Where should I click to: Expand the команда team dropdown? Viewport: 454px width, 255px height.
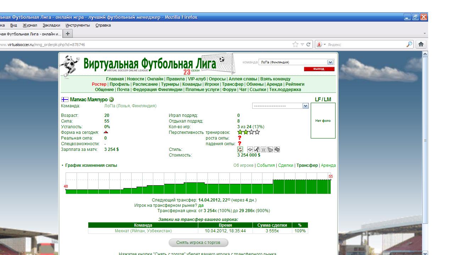pos(330,62)
